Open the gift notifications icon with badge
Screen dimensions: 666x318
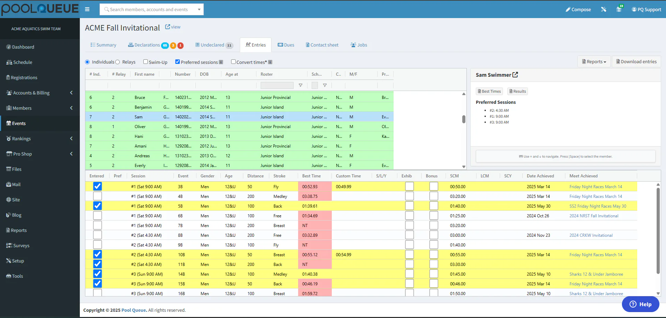point(619,9)
